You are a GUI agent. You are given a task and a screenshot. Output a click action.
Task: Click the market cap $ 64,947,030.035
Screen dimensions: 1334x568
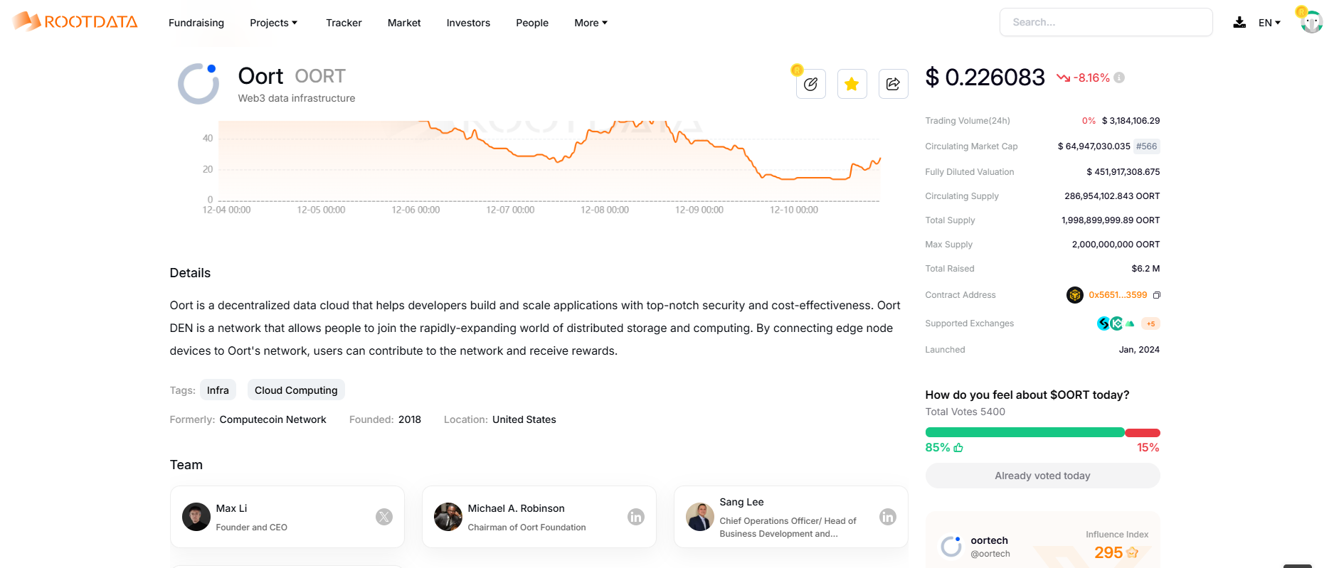tap(1094, 146)
